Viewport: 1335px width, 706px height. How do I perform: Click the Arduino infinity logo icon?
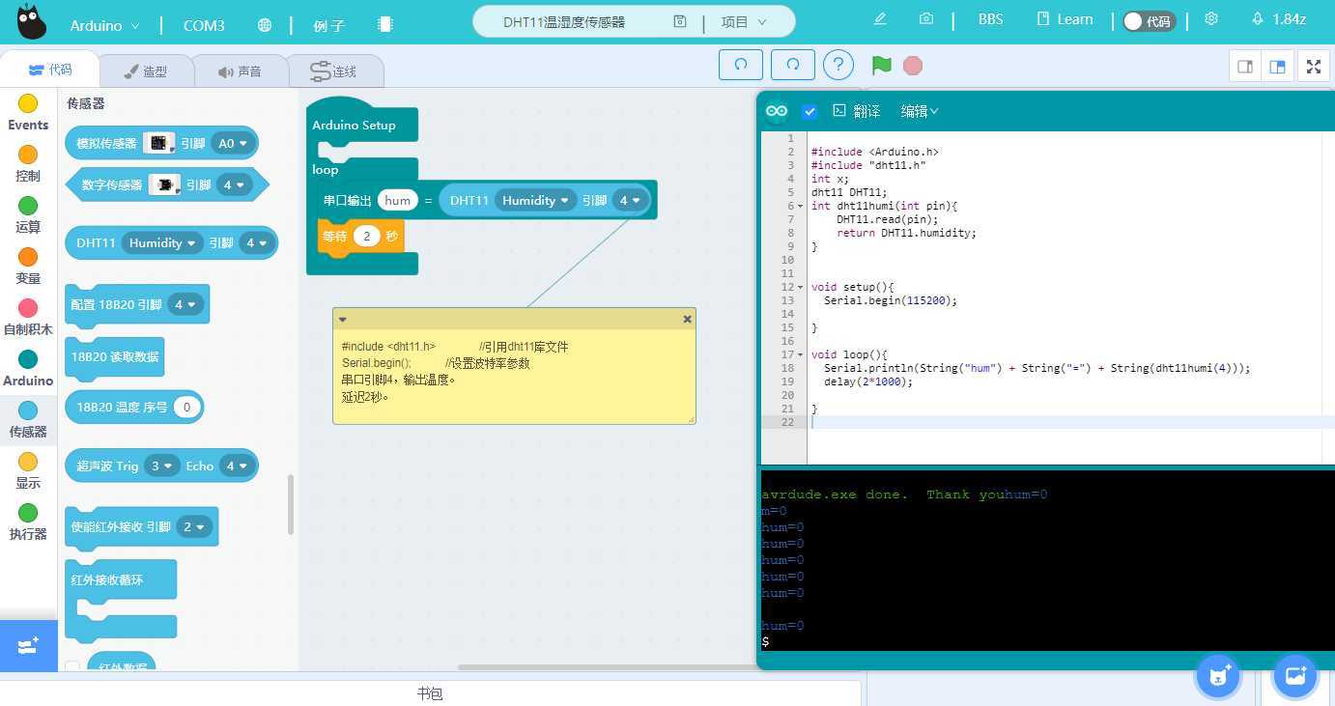(777, 111)
